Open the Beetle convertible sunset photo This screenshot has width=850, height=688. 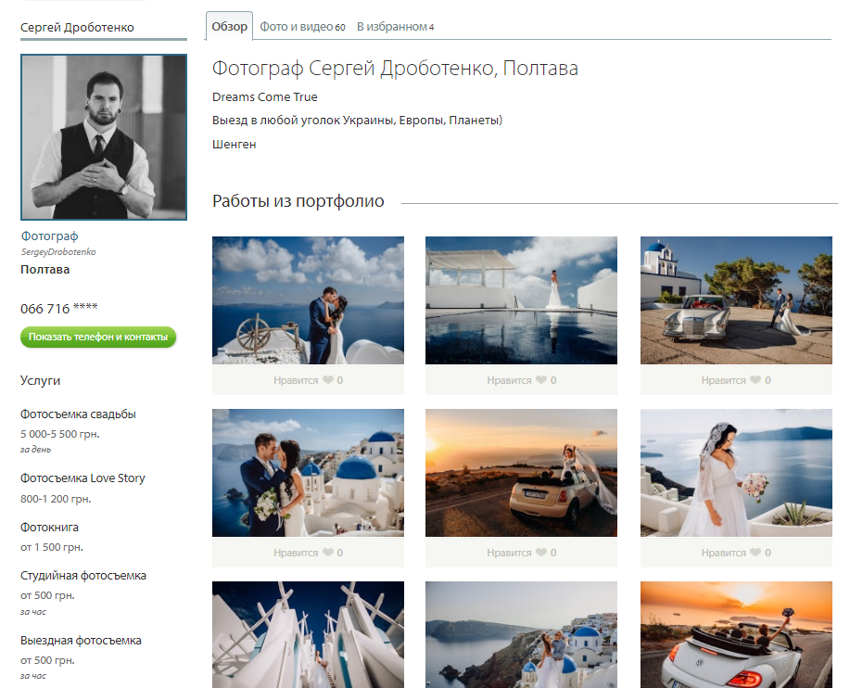pos(736,634)
